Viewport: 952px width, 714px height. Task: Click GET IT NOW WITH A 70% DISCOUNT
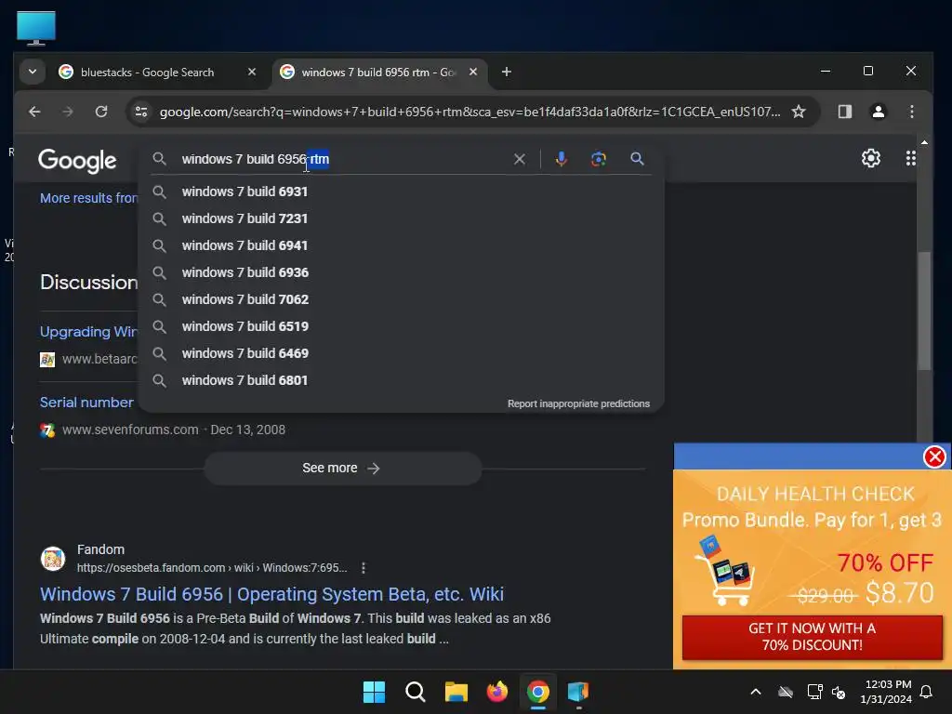pos(812,637)
